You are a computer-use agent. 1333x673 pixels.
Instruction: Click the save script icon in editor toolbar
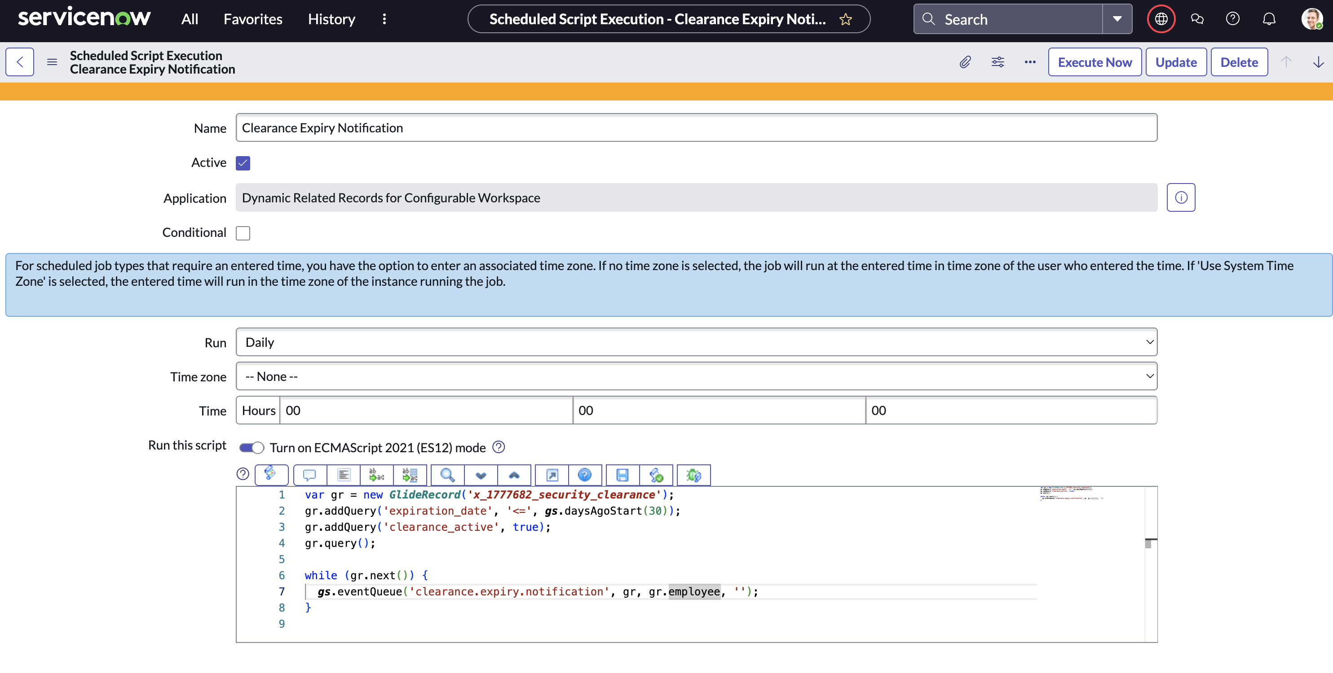(x=622, y=475)
